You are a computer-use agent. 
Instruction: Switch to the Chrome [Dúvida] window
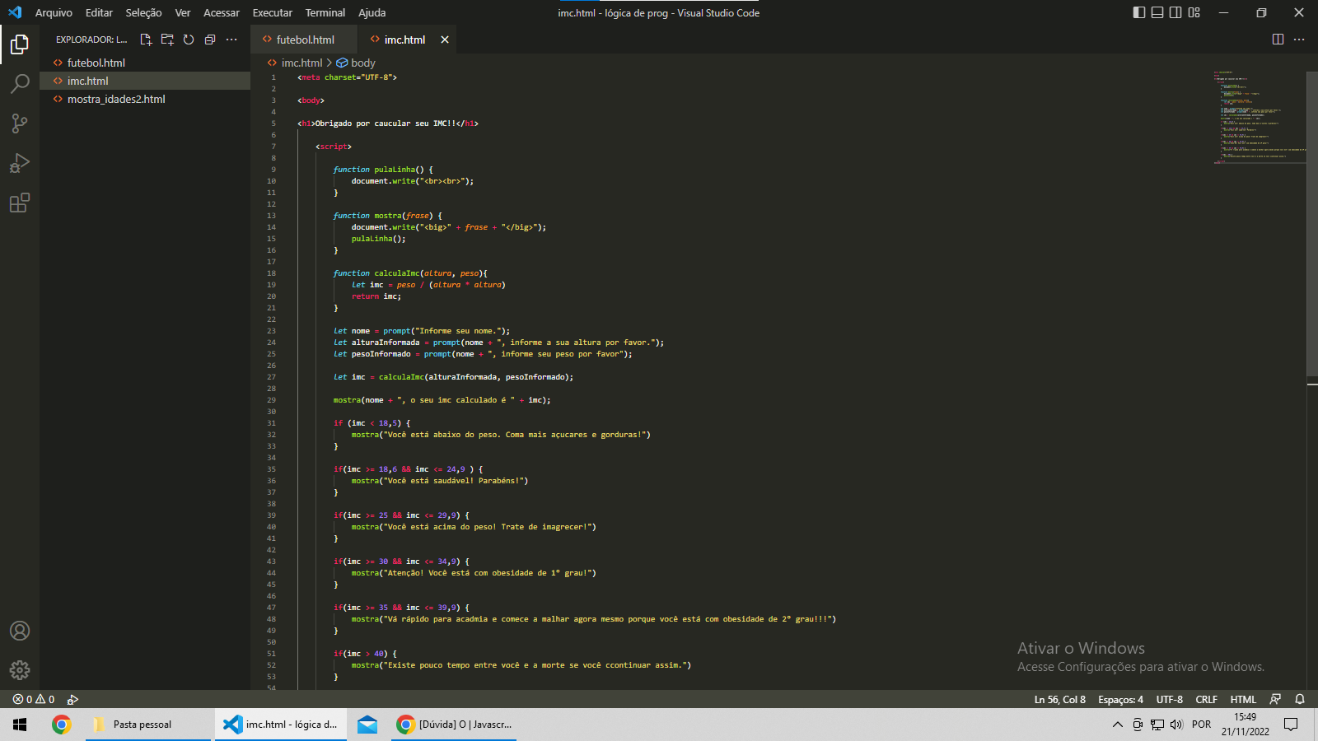coord(454,725)
